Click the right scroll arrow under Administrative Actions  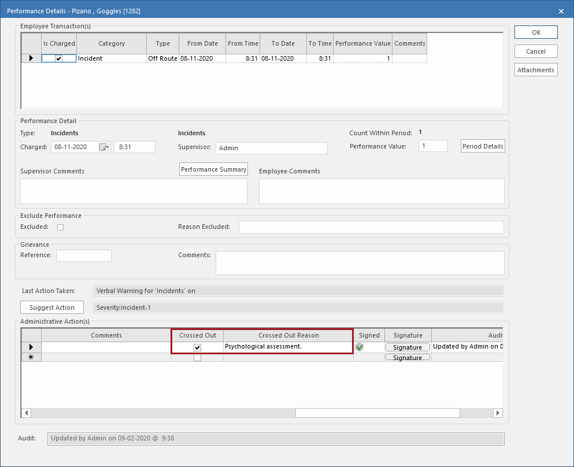[x=498, y=413]
